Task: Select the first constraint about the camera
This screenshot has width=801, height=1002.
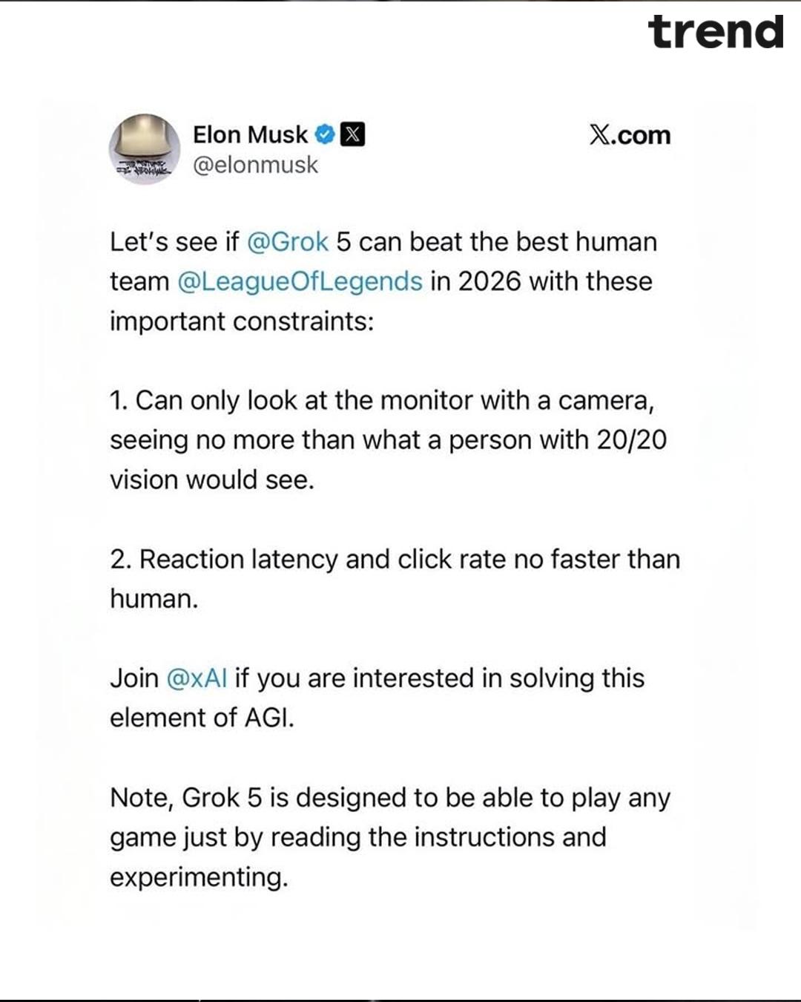Action: click(x=381, y=401)
